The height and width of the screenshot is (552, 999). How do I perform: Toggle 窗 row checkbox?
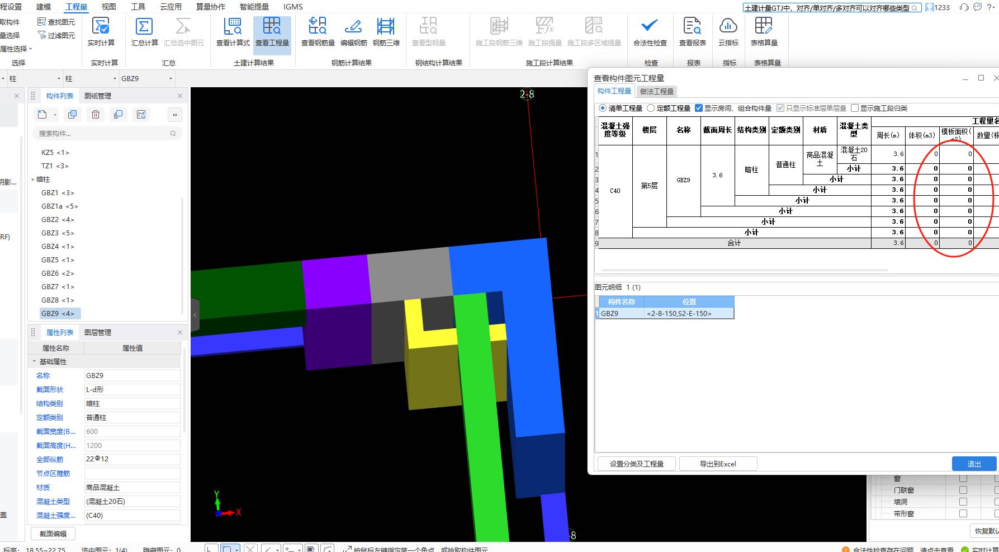pyautogui.click(x=963, y=479)
